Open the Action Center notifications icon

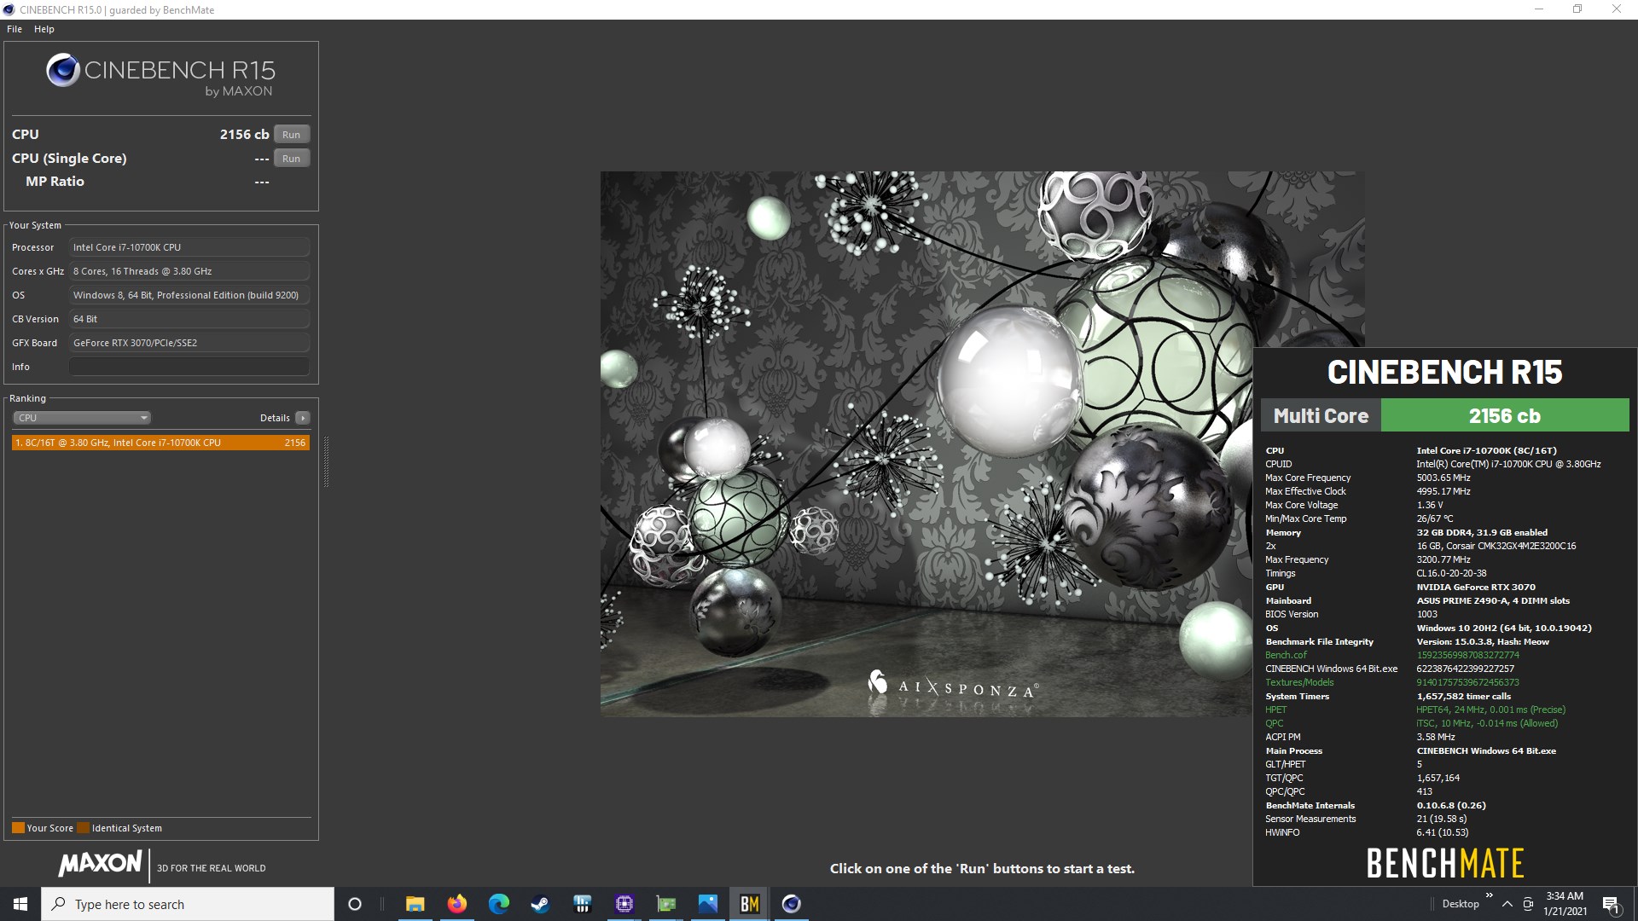(1612, 905)
